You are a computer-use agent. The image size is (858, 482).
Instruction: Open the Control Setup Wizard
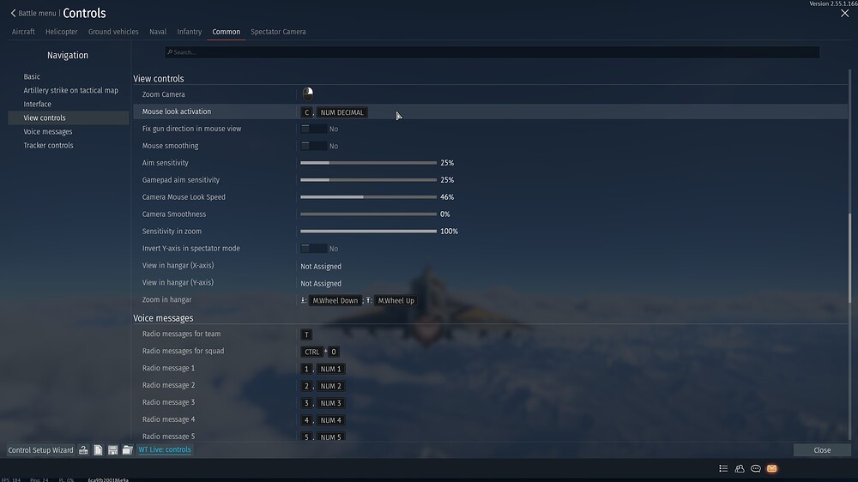tap(40, 449)
